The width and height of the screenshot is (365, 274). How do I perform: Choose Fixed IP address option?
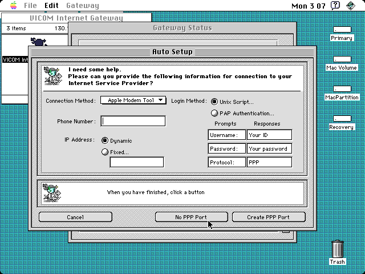105,152
